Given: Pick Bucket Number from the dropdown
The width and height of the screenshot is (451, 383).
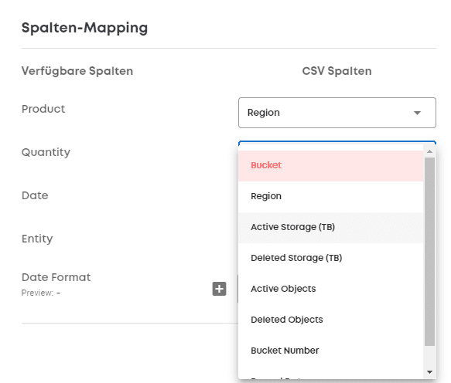Looking at the screenshot, I should tap(331, 351).
